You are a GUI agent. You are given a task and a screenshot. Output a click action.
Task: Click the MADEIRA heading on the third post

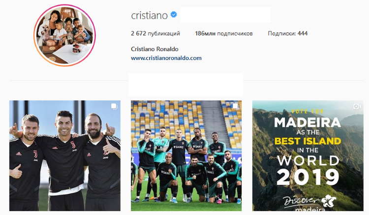(307, 123)
